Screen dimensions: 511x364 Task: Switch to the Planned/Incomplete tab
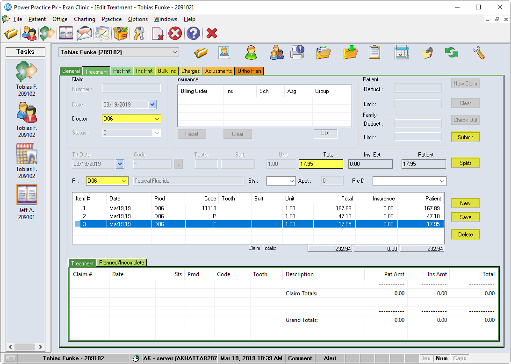coord(122,263)
